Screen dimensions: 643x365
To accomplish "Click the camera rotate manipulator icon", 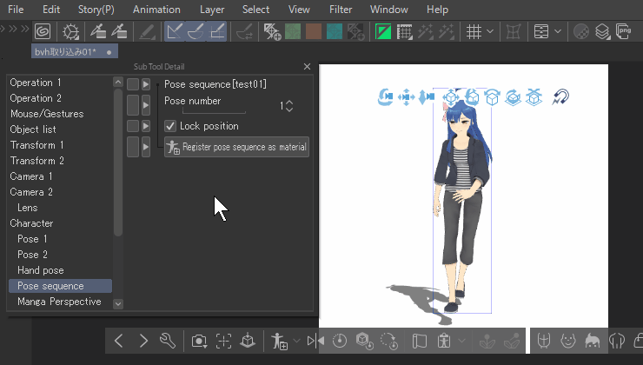I will pyautogui.click(x=386, y=97).
